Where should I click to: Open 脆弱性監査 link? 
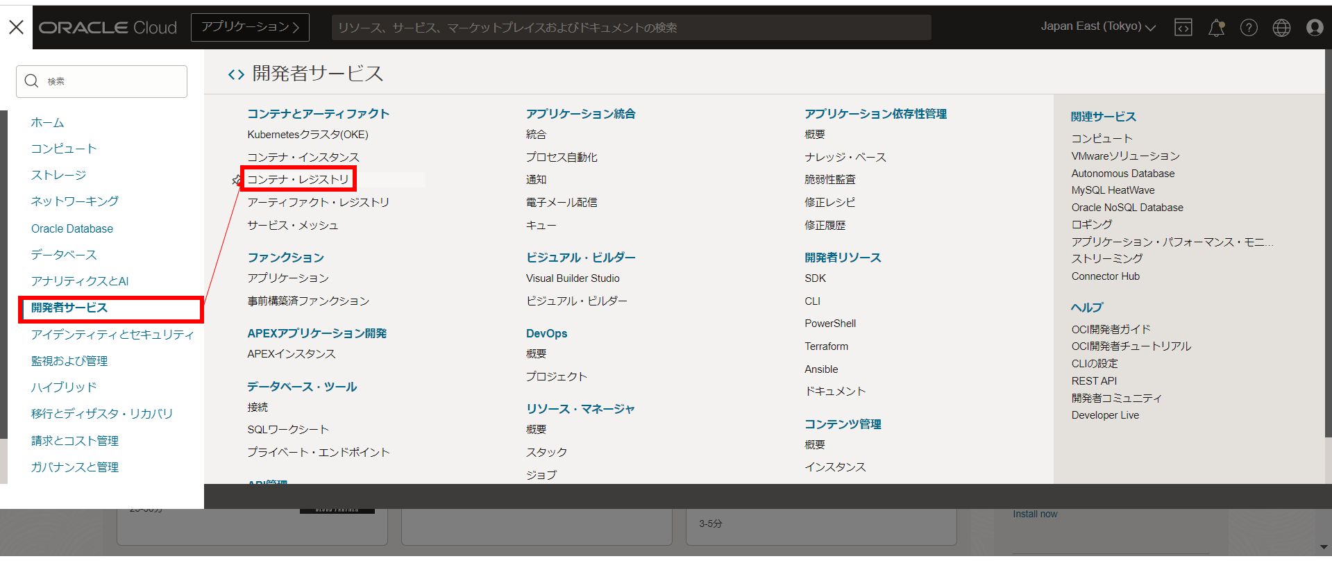click(x=830, y=180)
